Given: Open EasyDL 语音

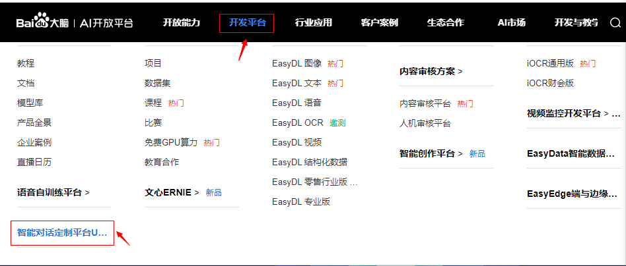Looking at the screenshot, I should pyautogui.click(x=296, y=103).
